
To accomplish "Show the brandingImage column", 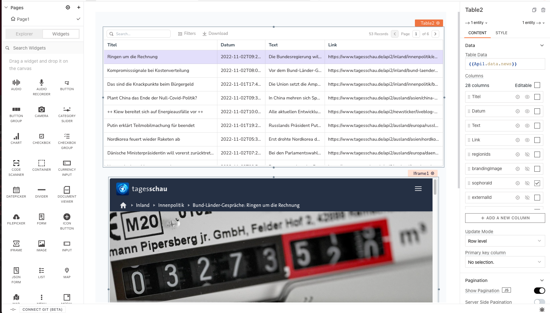I will [x=527, y=169].
